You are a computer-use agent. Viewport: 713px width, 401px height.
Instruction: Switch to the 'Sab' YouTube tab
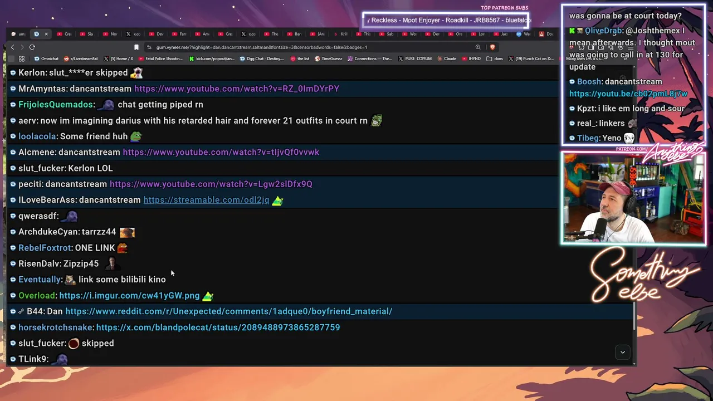click(387, 34)
